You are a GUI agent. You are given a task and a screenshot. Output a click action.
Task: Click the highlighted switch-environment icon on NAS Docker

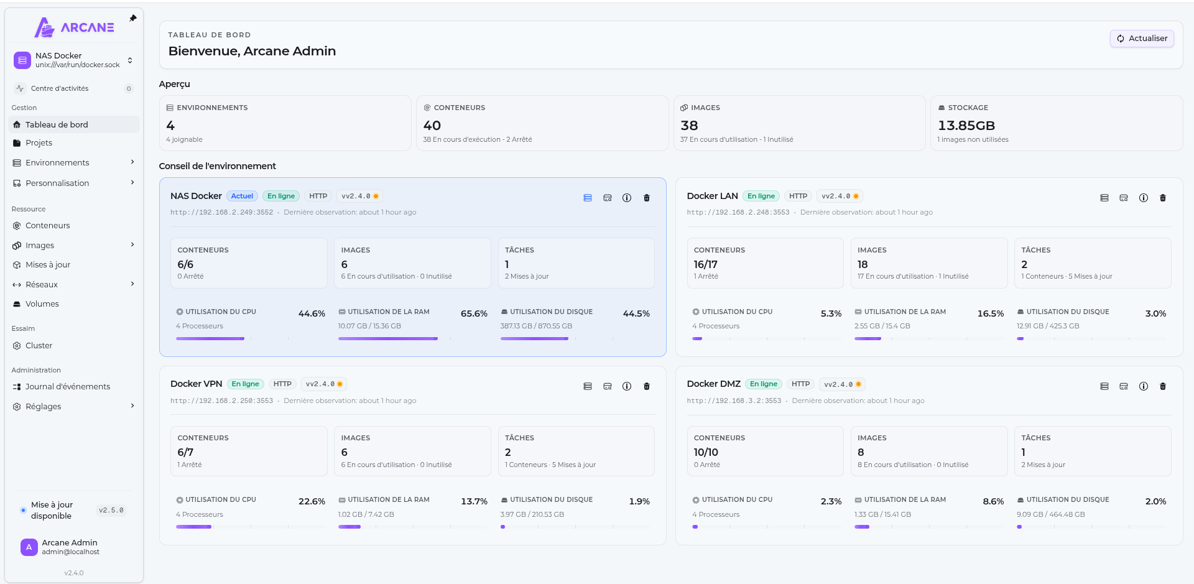click(588, 198)
